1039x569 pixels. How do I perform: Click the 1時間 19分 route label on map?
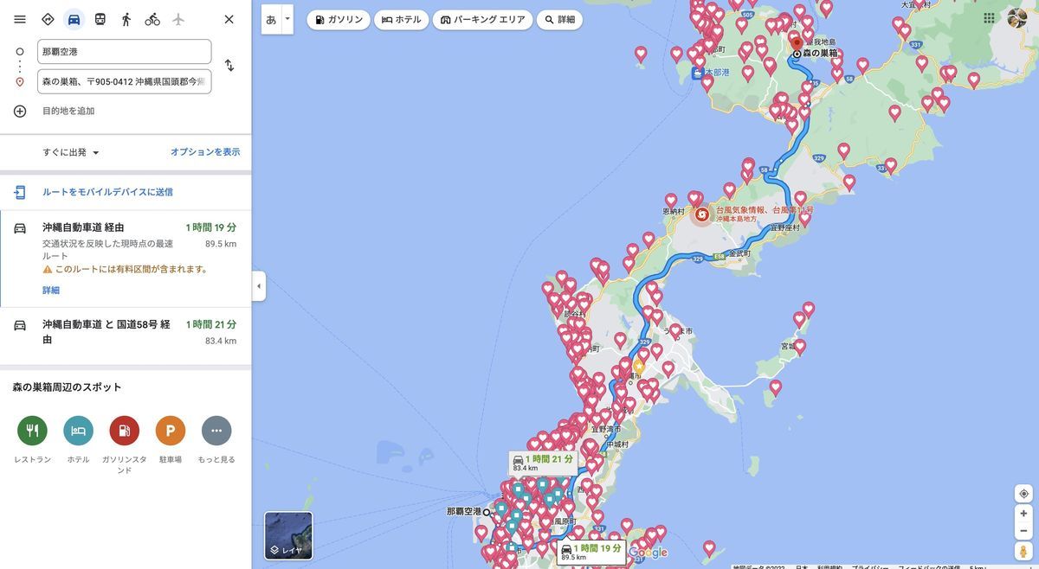click(591, 553)
